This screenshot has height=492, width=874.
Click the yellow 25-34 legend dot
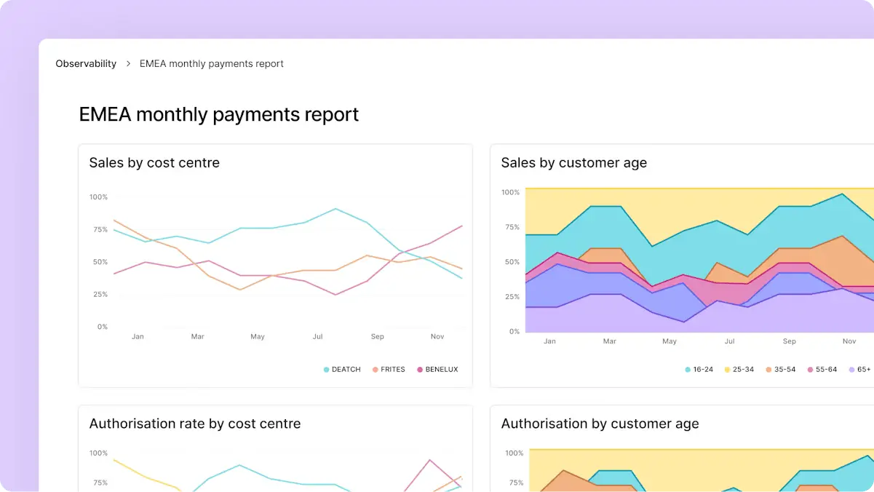click(x=726, y=369)
